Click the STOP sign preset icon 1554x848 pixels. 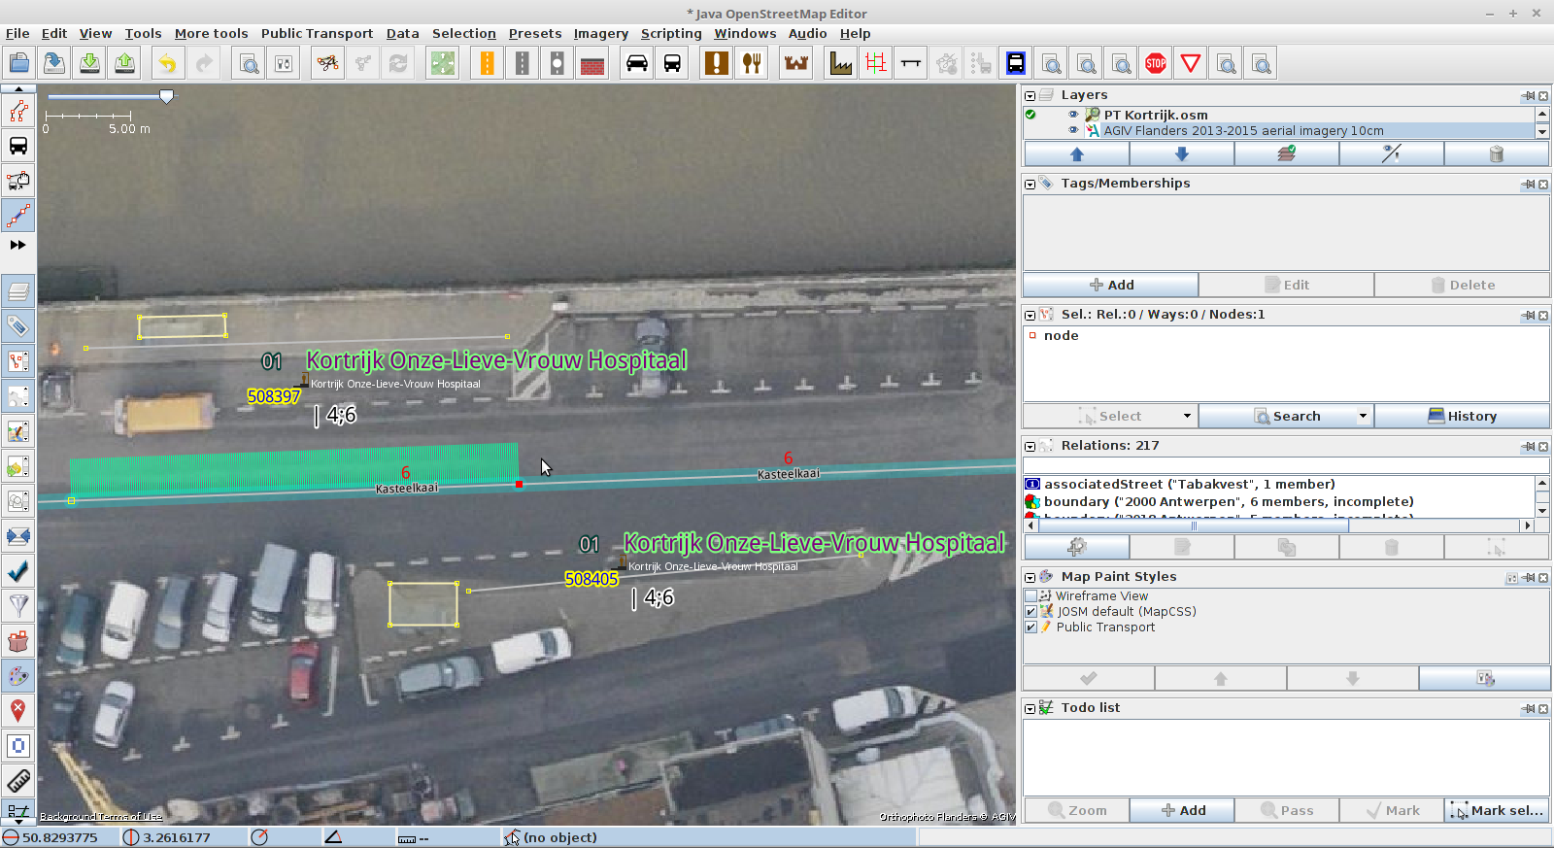pos(1156,64)
